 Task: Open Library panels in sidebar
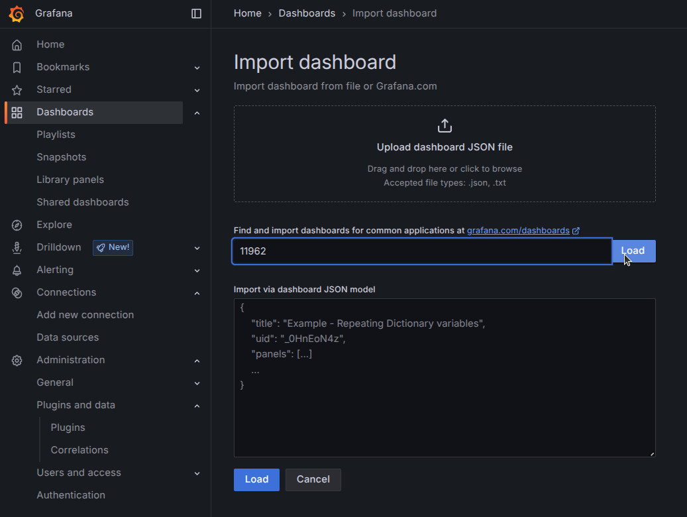point(70,180)
